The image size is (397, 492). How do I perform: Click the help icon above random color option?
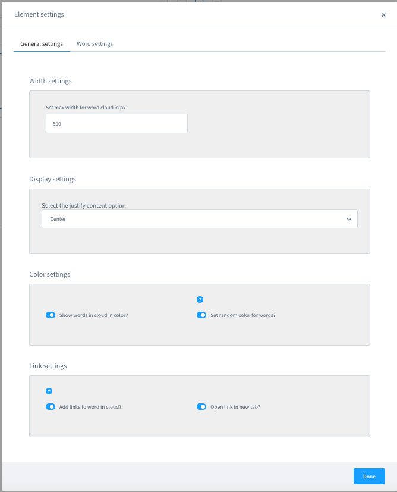pyautogui.click(x=200, y=300)
